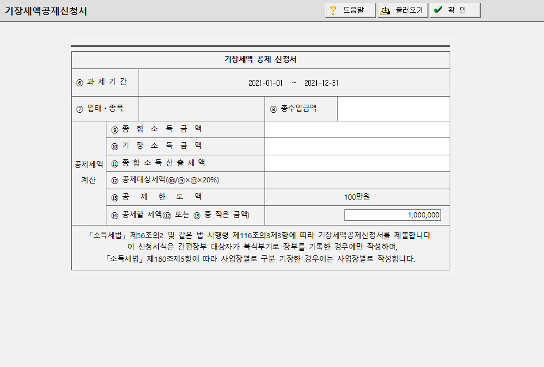Click the 100만원 limit value
The width and height of the screenshot is (544, 367).
pyautogui.click(x=357, y=197)
